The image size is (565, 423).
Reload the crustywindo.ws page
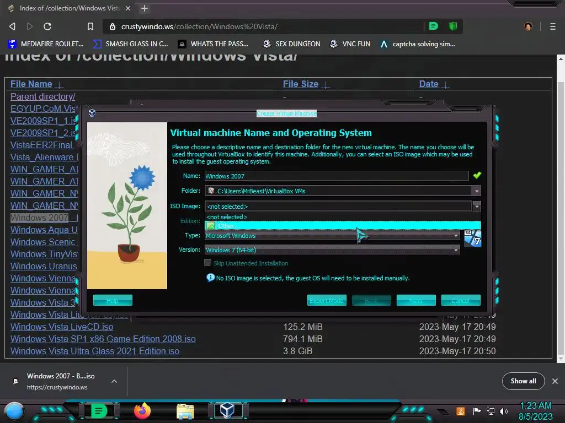[47, 26]
